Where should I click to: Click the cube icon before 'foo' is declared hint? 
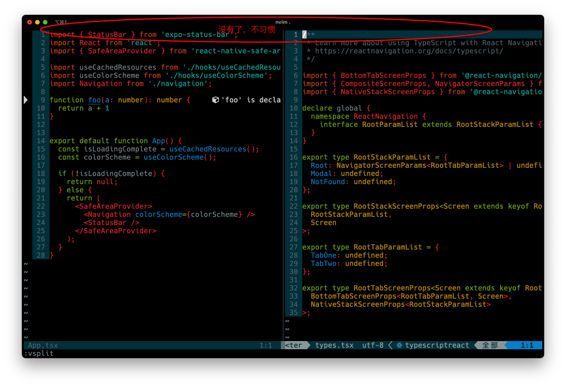215,100
